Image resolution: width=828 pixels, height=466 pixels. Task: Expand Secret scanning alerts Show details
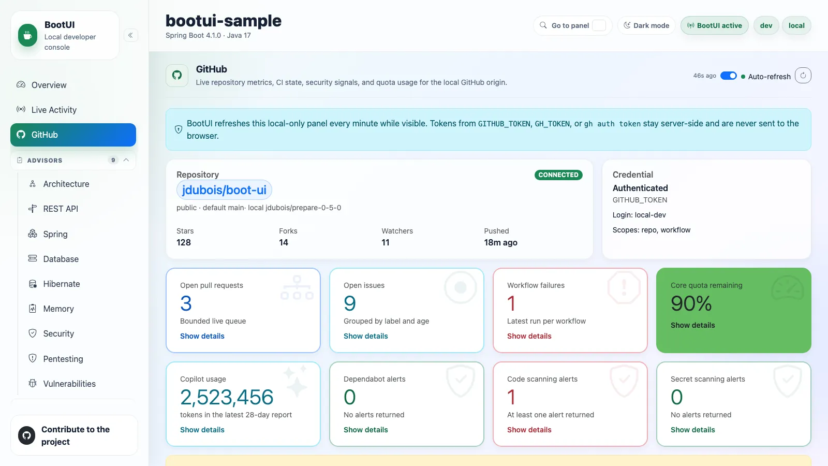[x=693, y=430]
